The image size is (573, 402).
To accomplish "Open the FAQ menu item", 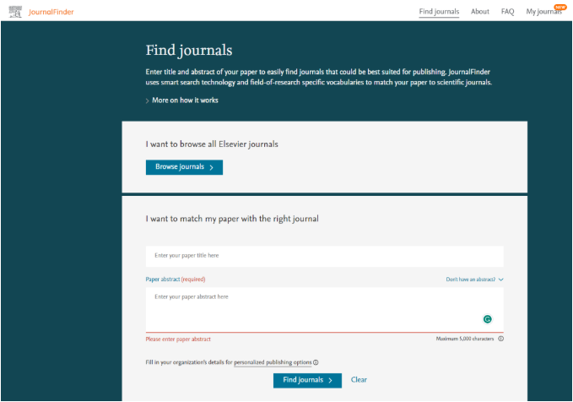I will pyautogui.click(x=507, y=12).
